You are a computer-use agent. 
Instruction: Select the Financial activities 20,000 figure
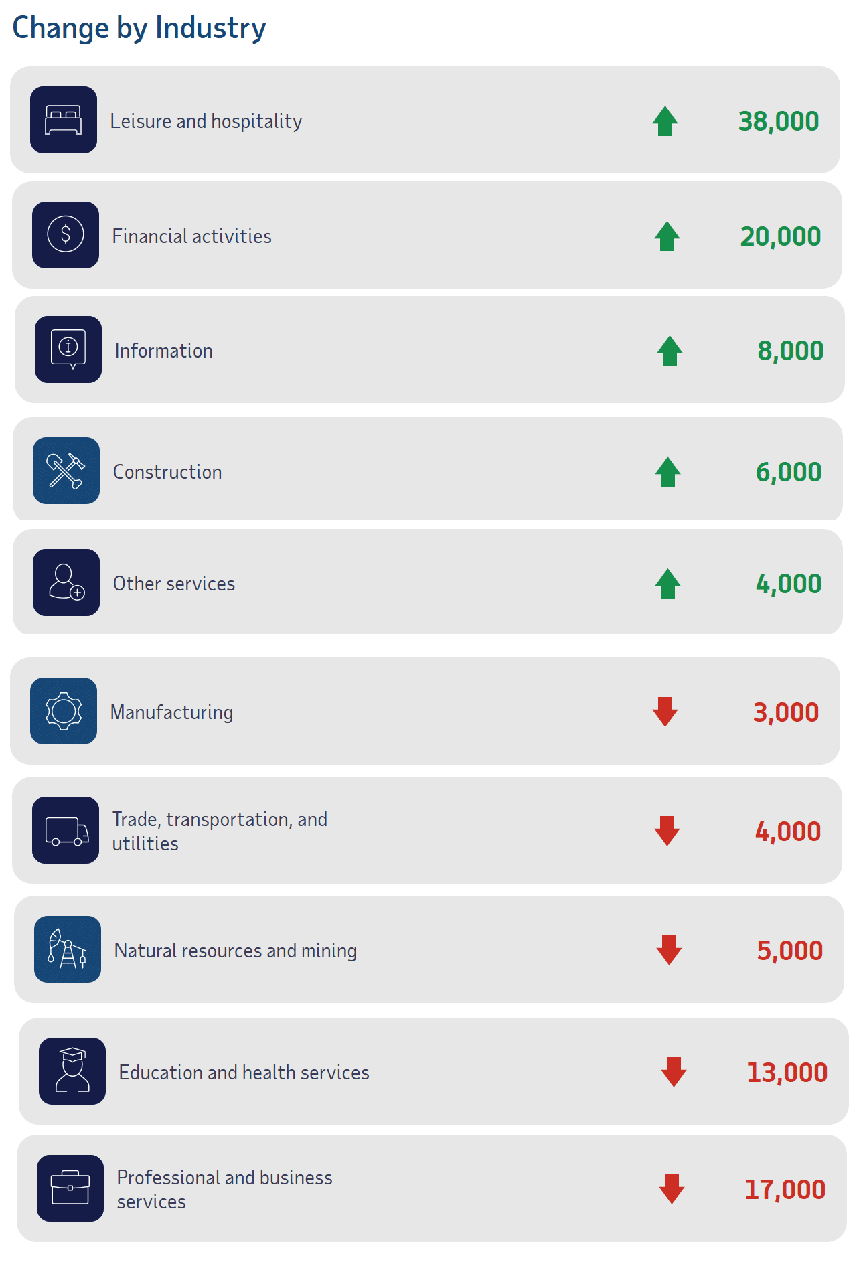[781, 236]
